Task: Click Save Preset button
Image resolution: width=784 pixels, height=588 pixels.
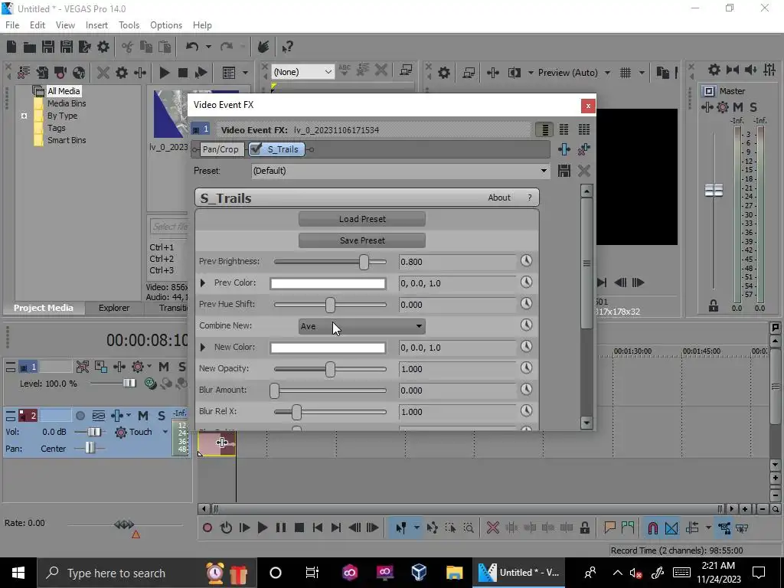Action: tap(362, 240)
